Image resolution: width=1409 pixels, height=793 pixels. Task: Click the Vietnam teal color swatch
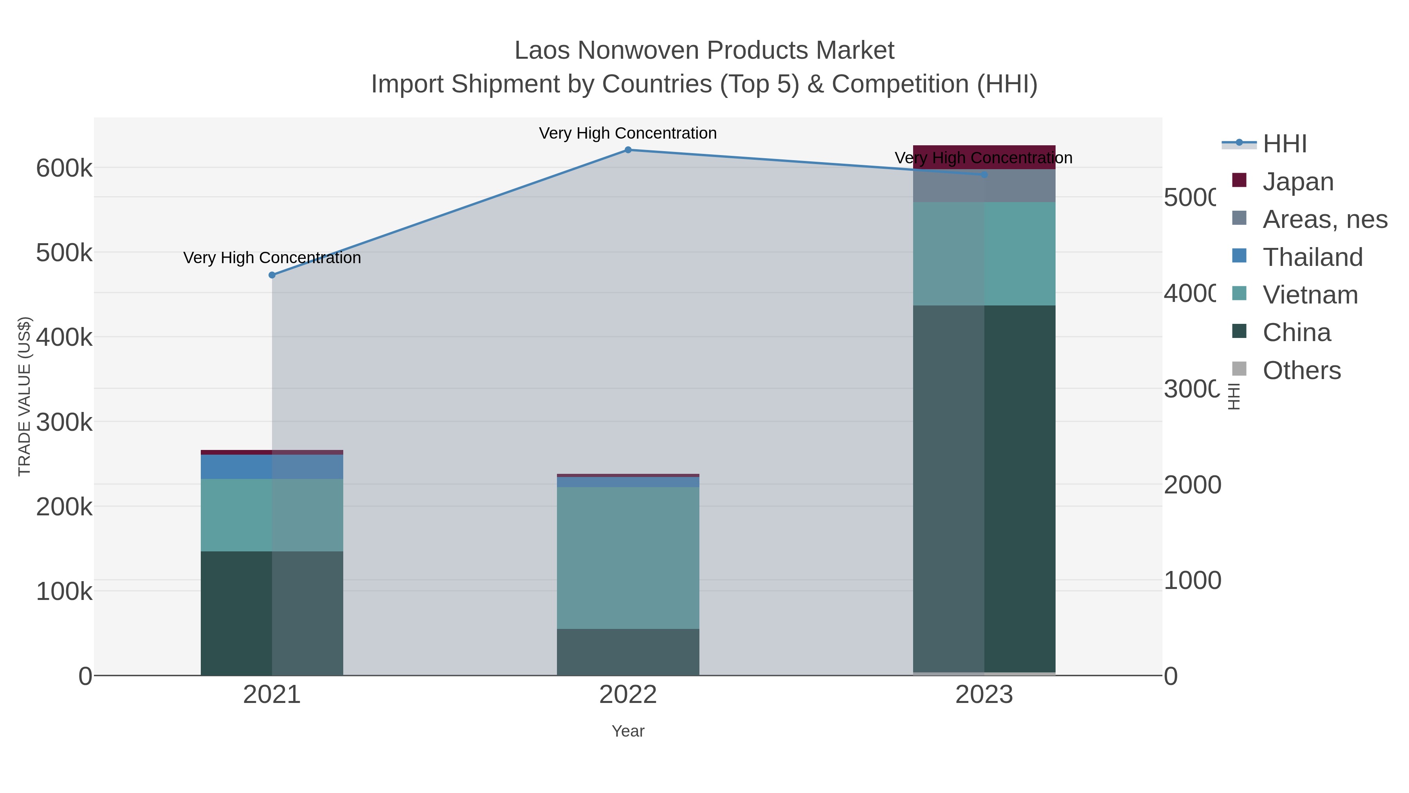coord(1239,293)
